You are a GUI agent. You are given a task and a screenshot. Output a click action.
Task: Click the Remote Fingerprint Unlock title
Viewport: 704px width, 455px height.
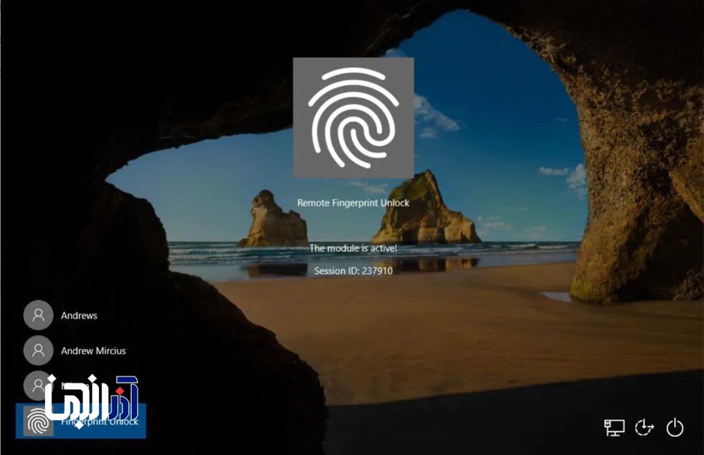pos(353,203)
